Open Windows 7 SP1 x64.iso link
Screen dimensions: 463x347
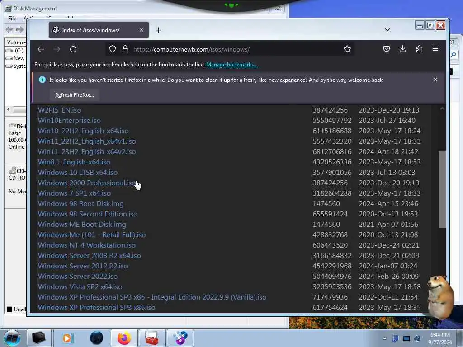pos(75,193)
